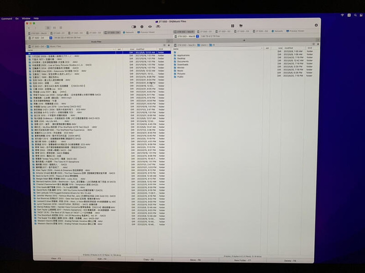Add a new tab in the right pane
Viewport: 365px width, 273px height.
(x=318, y=40)
